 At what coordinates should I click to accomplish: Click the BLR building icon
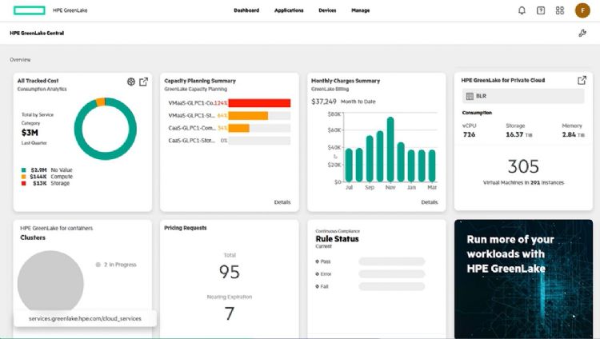(x=470, y=96)
